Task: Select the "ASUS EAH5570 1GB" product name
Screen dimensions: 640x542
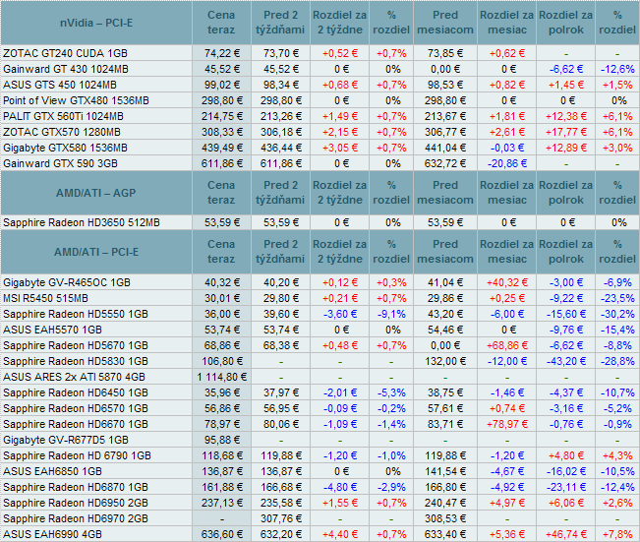Action: click(52, 330)
